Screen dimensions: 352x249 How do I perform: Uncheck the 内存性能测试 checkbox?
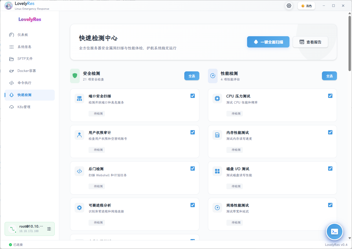click(x=330, y=132)
